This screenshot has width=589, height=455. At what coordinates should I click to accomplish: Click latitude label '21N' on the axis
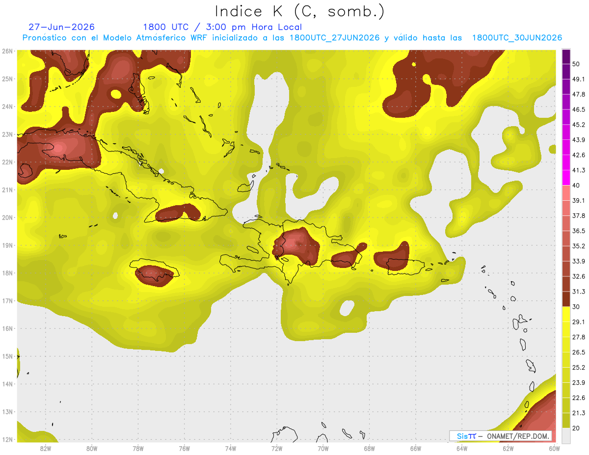(7, 189)
